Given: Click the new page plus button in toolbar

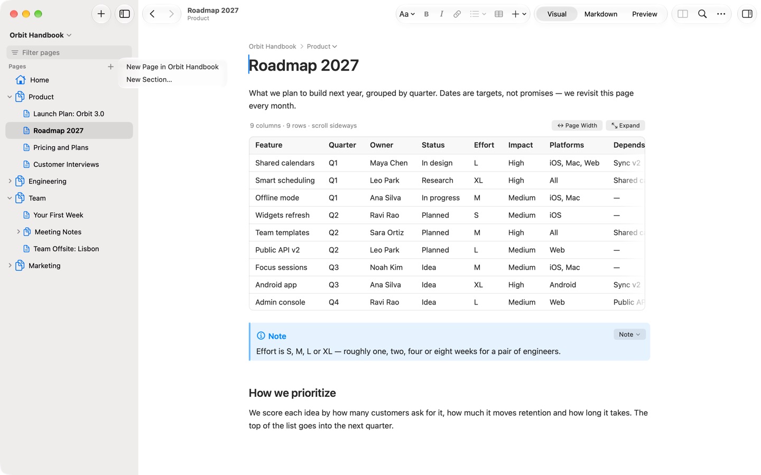Looking at the screenshot, I should pyautogui.click(x=101, y=14).
